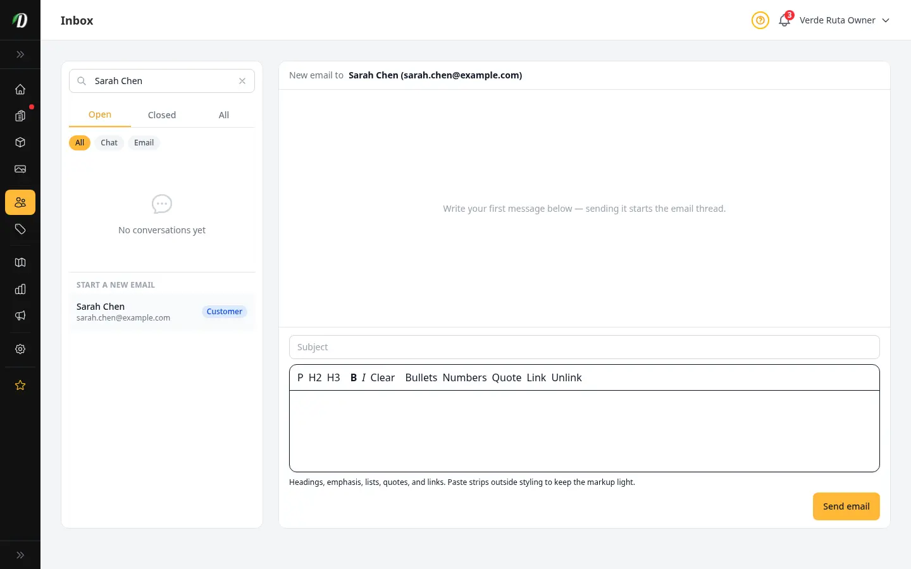
Task: Select the Email filter chip
Action: tap(144, 143)
